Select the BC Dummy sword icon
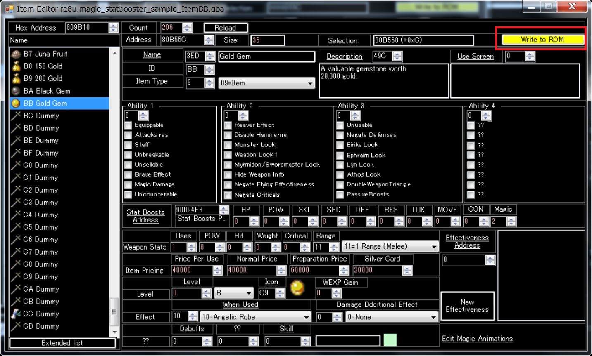Screen dimensions: 592x356 16,116
